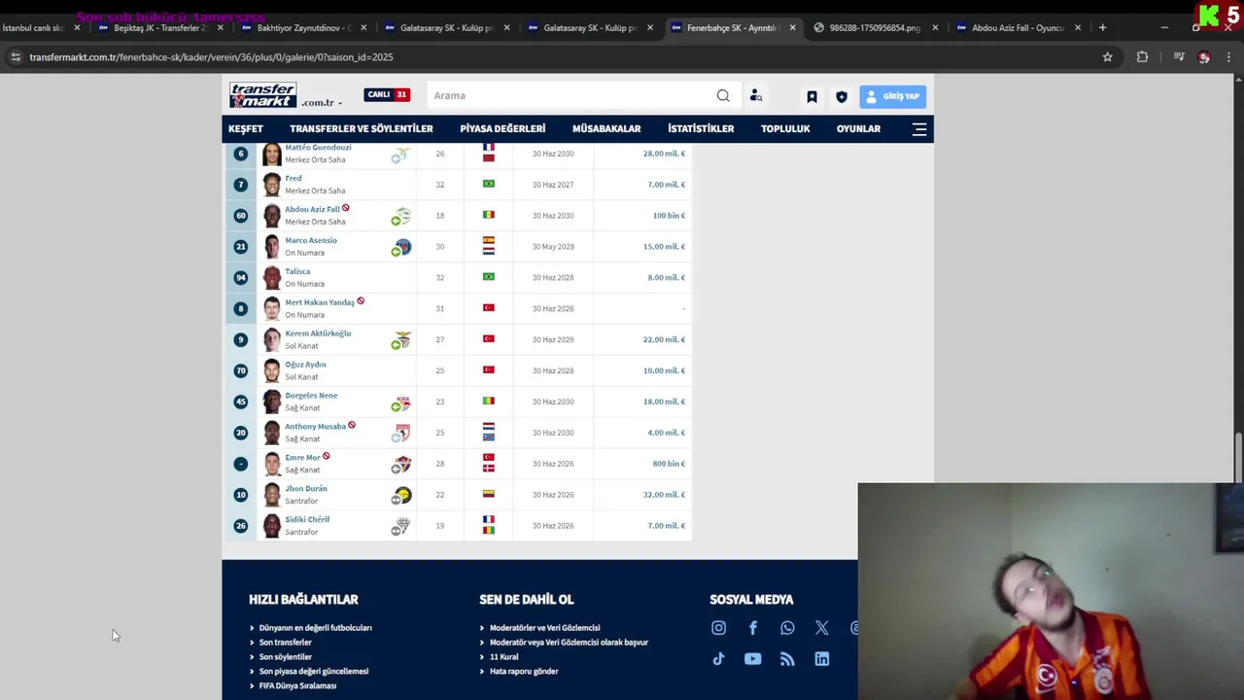The image size is (1244, 700).
Task: Open the TikTok social media icon
Action: tap(718, 659)
